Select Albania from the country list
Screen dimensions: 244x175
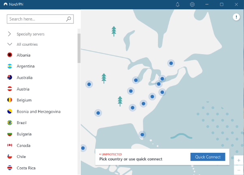(x=24, y=55)
